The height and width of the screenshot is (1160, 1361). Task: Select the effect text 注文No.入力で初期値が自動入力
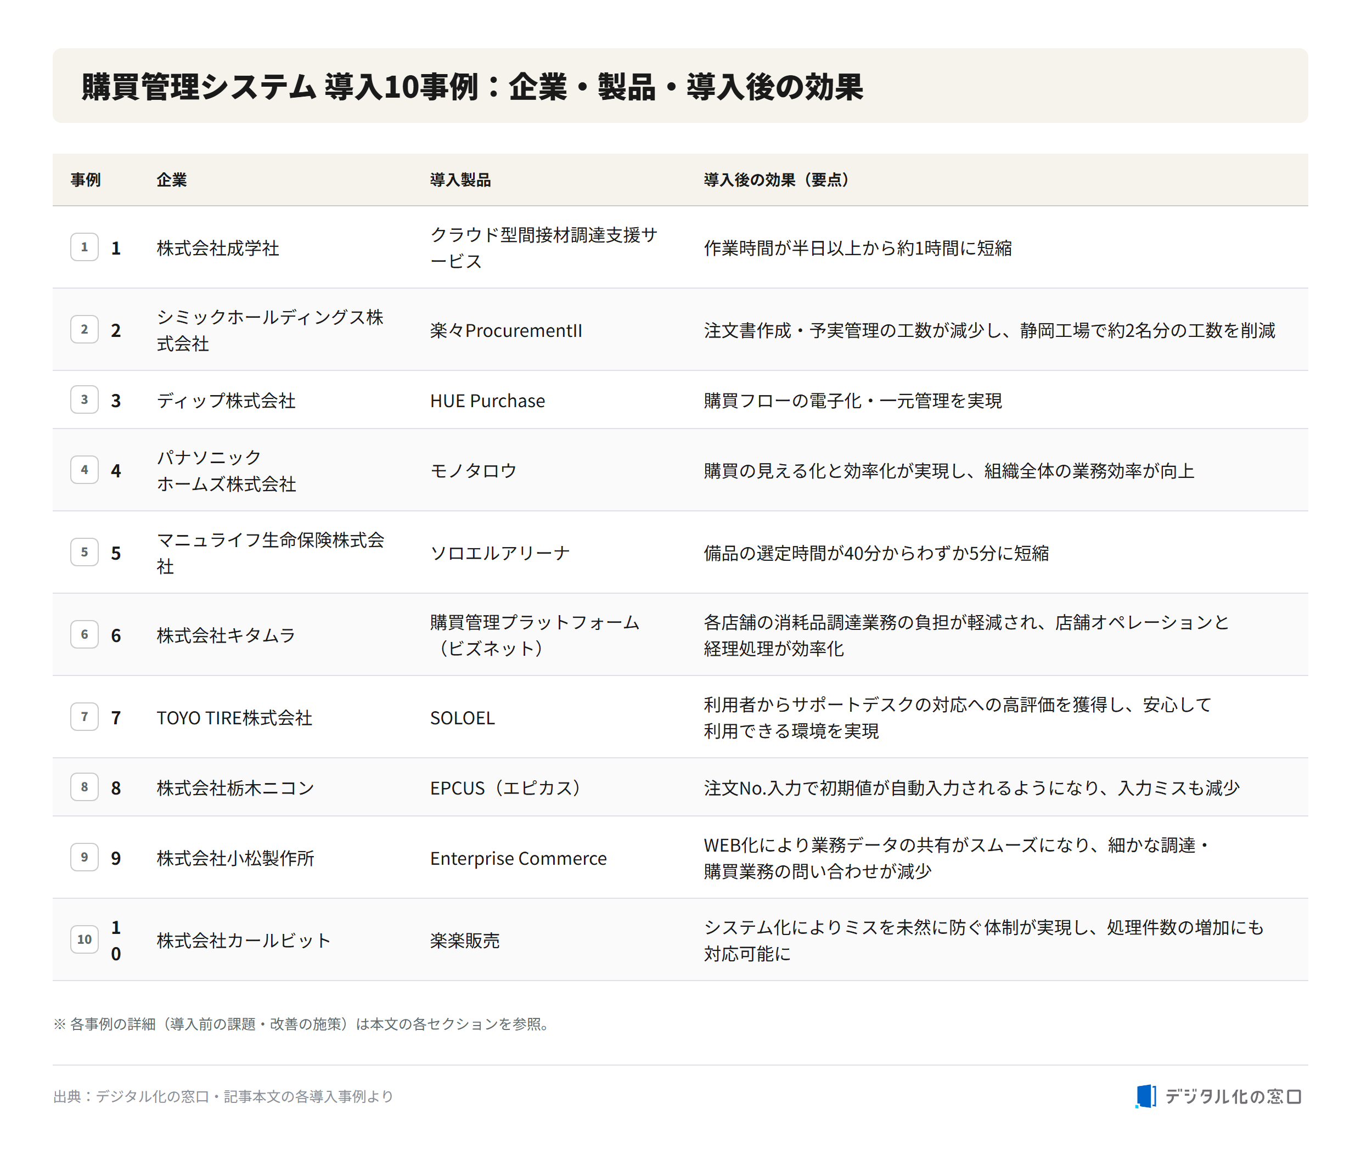(x=971, y=788)
